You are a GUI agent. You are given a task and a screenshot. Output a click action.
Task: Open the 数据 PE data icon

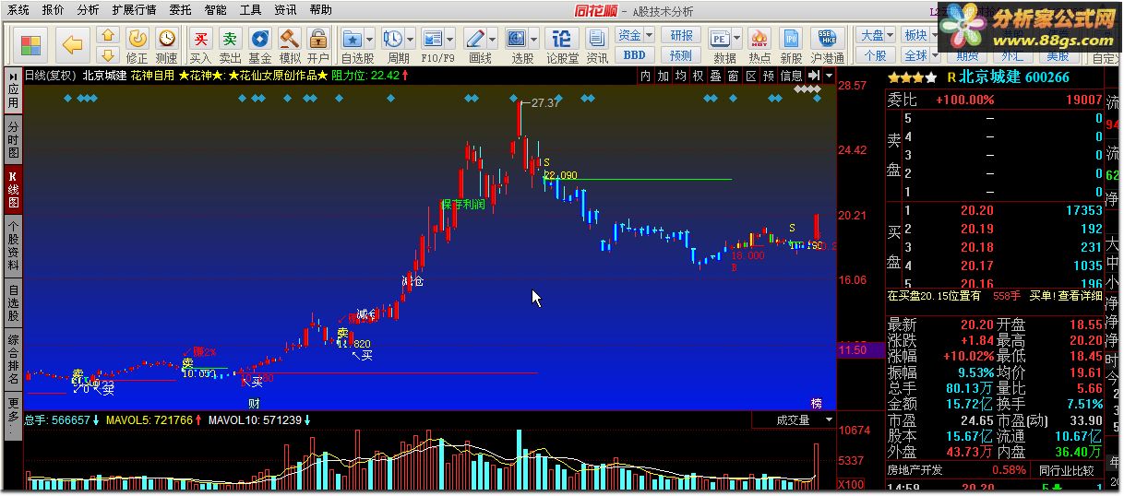pyautogui.click(x=721, y=39)
